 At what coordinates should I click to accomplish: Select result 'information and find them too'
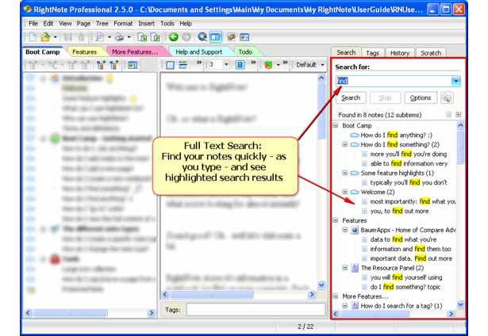(410, 249)
